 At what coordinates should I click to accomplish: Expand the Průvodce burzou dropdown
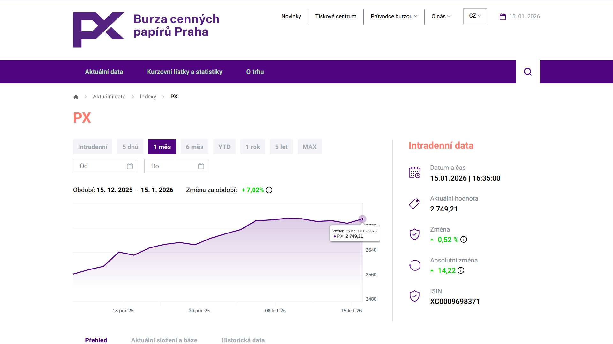[x=394, y=16]
